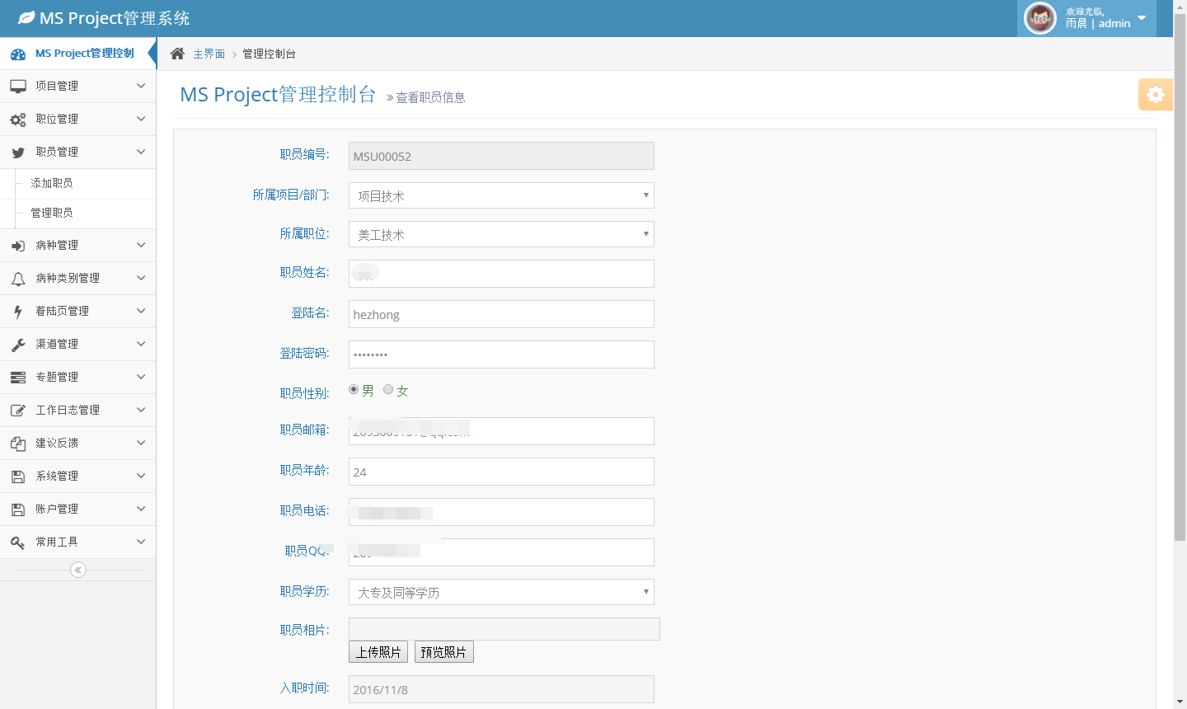
Task: Click the 预览照片 button
Action: coord(443,652)
